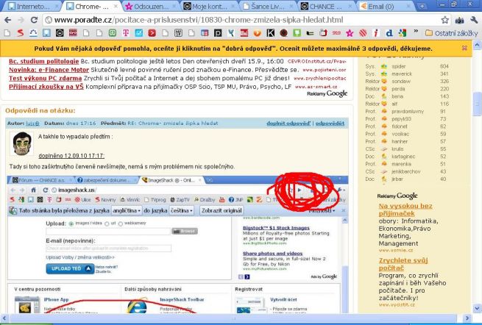Open the blue letter d bookmark
This screenshot has width=482, height=325.
[389, 33]
